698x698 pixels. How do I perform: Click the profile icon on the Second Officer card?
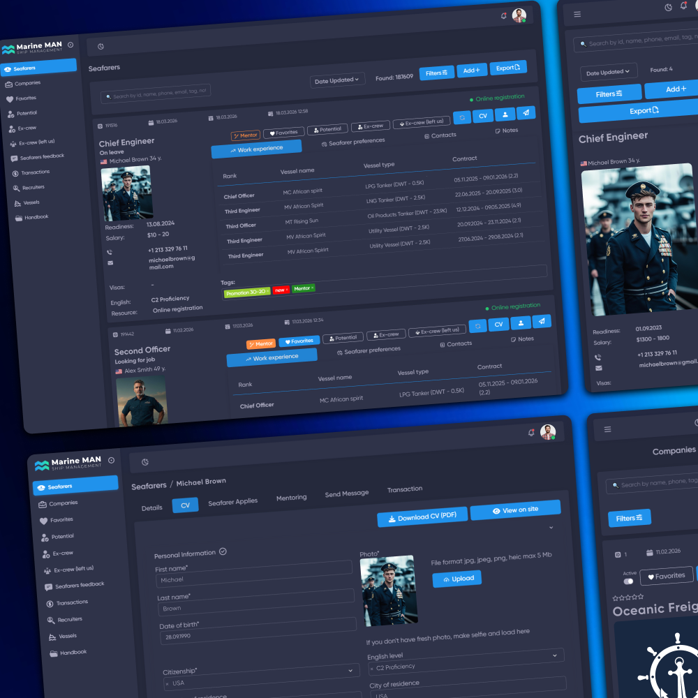pos(521,322)
